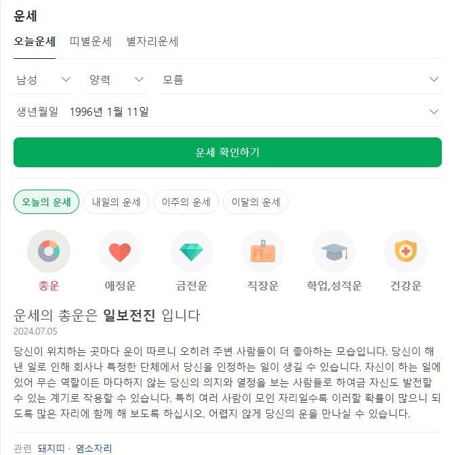Expand the 남성 gender dropdown

43,79
